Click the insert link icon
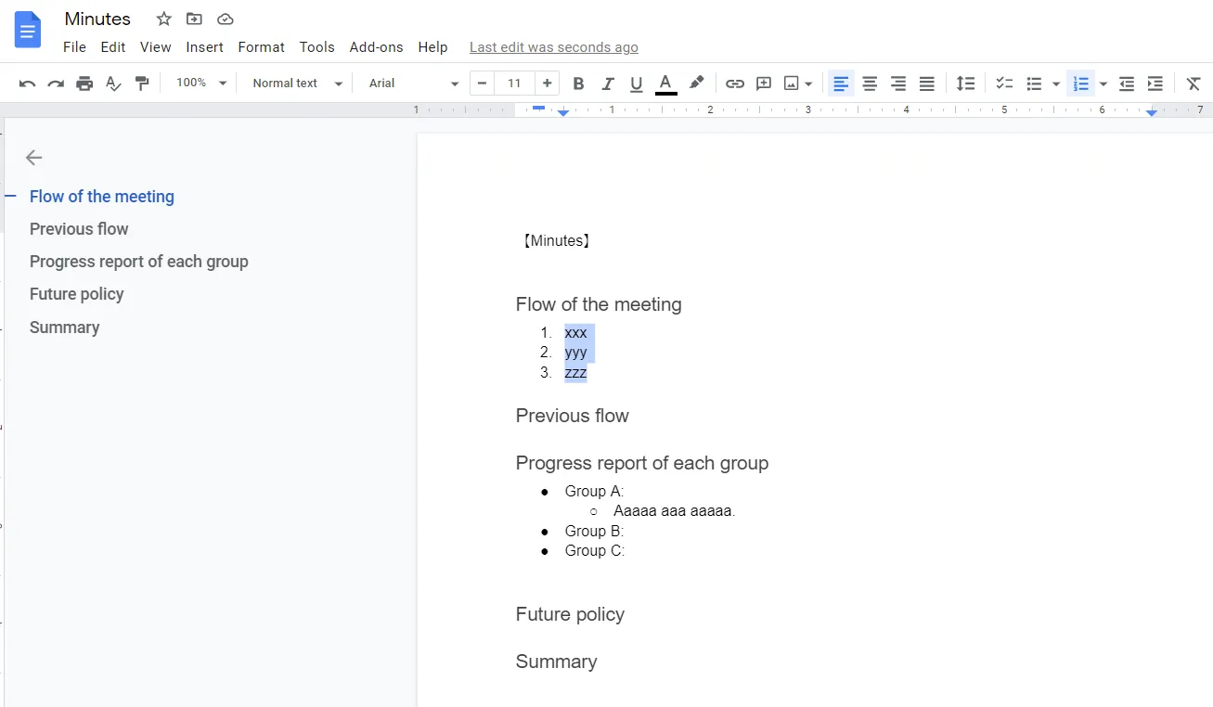This screenshot has width=1213, height=707. tap(735, 84)
